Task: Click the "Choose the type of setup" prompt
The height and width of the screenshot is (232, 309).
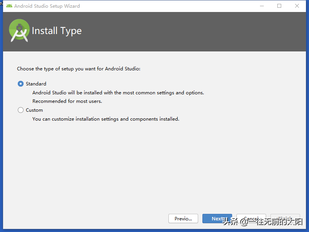Action: click(x=79, y=69)
